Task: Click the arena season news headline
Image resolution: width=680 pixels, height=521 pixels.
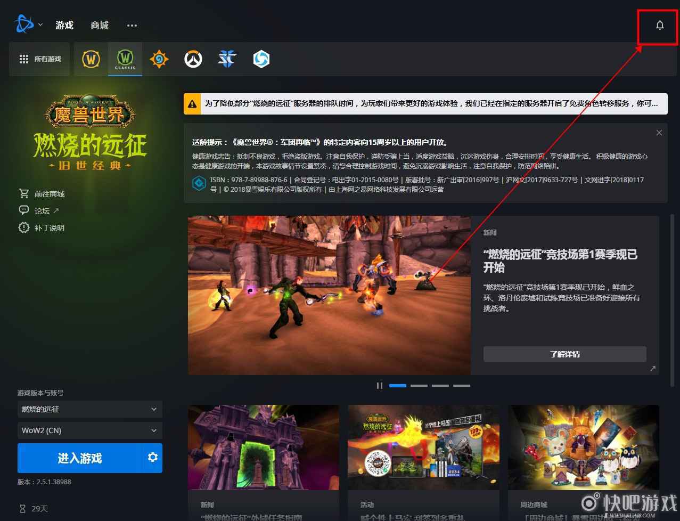Action: pyautogui.click(x=560, y=260)
